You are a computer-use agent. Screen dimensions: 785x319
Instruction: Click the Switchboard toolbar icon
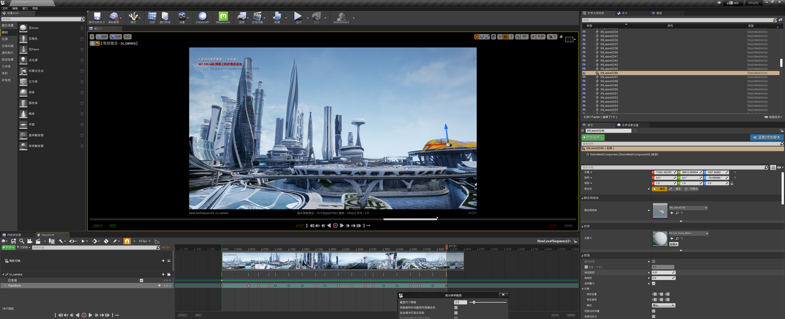point(341,16)
